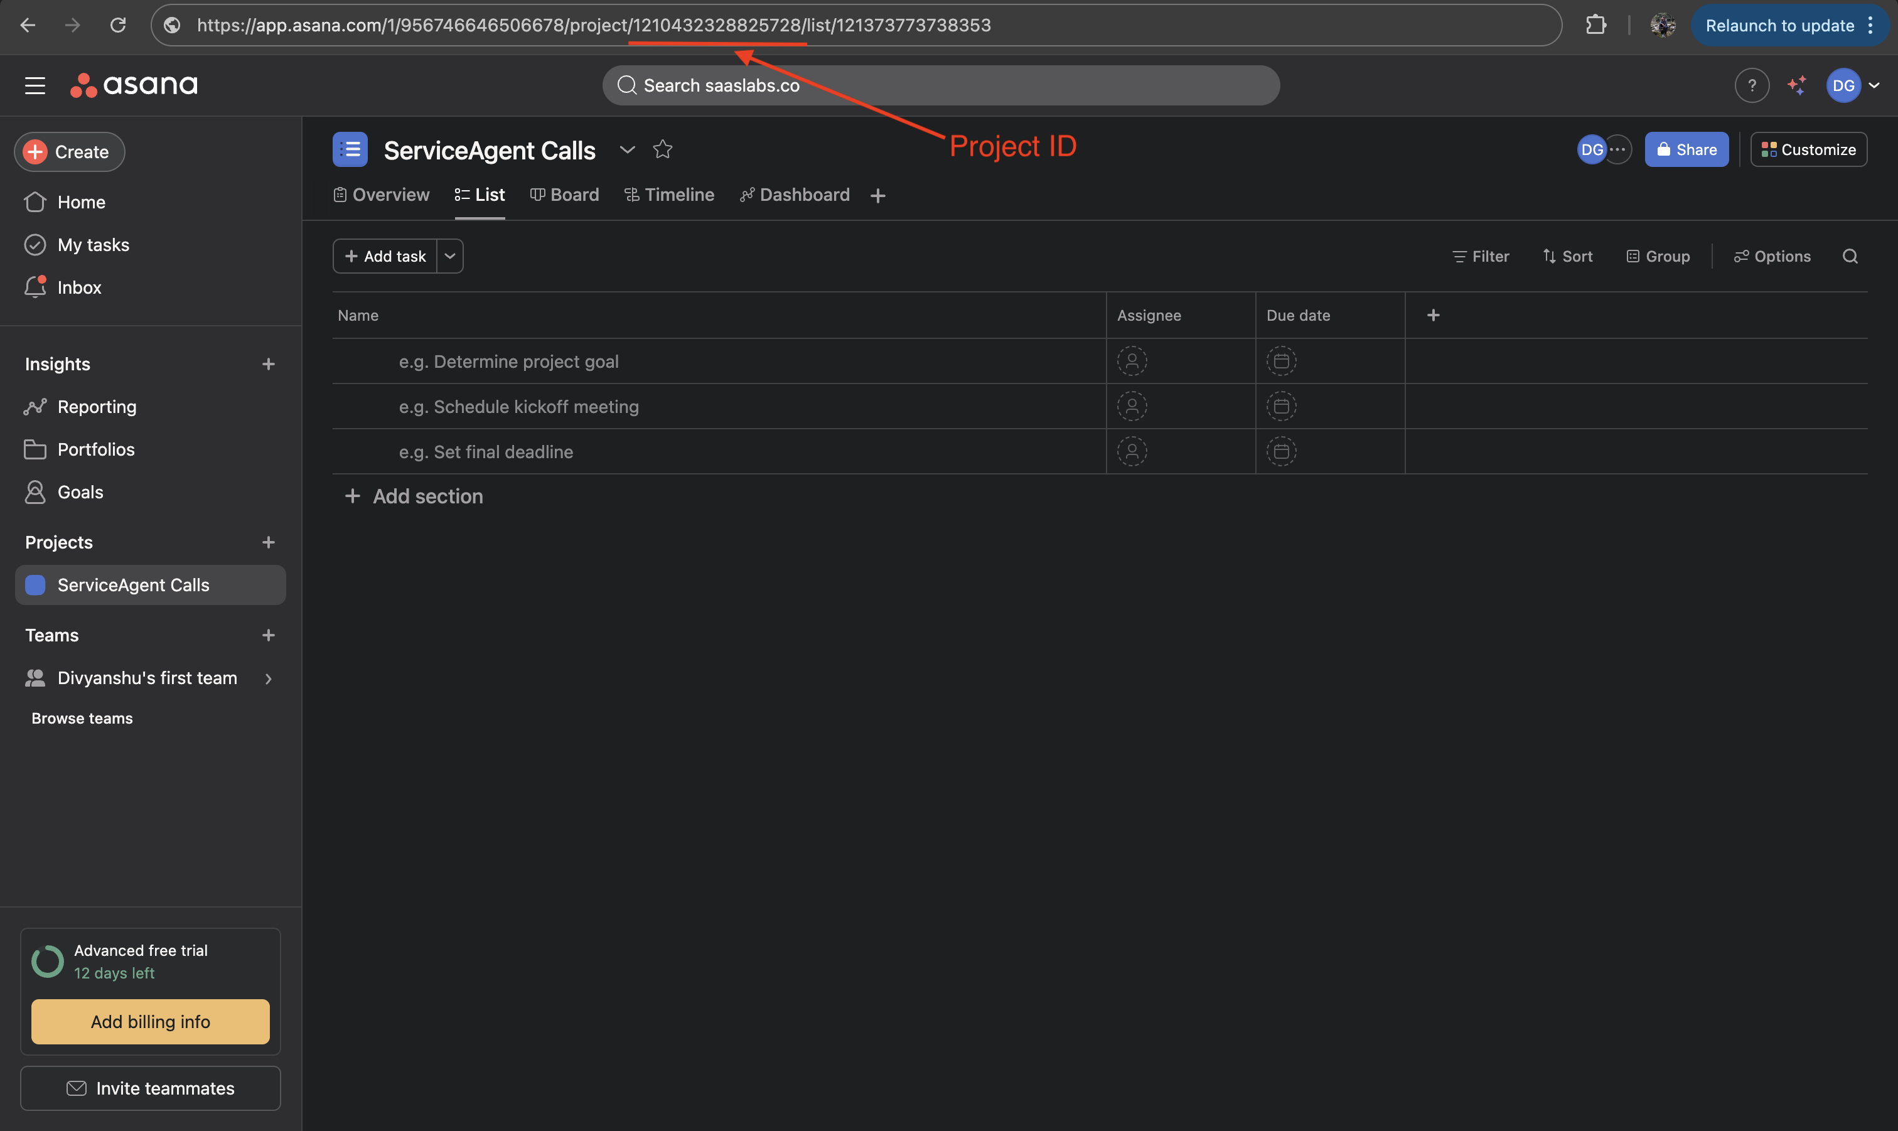Switch to the Timeline tab
This screenshot has height=1131, width=1898.
pos(669,195)
